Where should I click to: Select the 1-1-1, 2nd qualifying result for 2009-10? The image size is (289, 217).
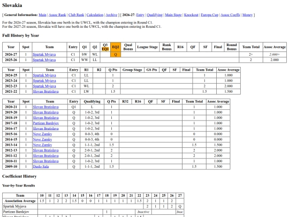point(92,167)
